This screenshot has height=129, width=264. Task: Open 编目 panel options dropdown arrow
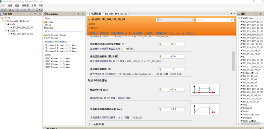click(x=256, y=14)
